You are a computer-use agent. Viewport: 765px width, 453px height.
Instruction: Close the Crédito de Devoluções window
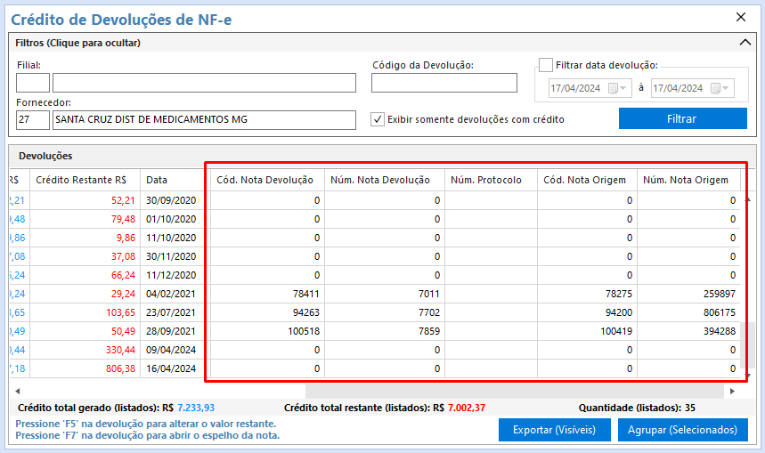740,17
